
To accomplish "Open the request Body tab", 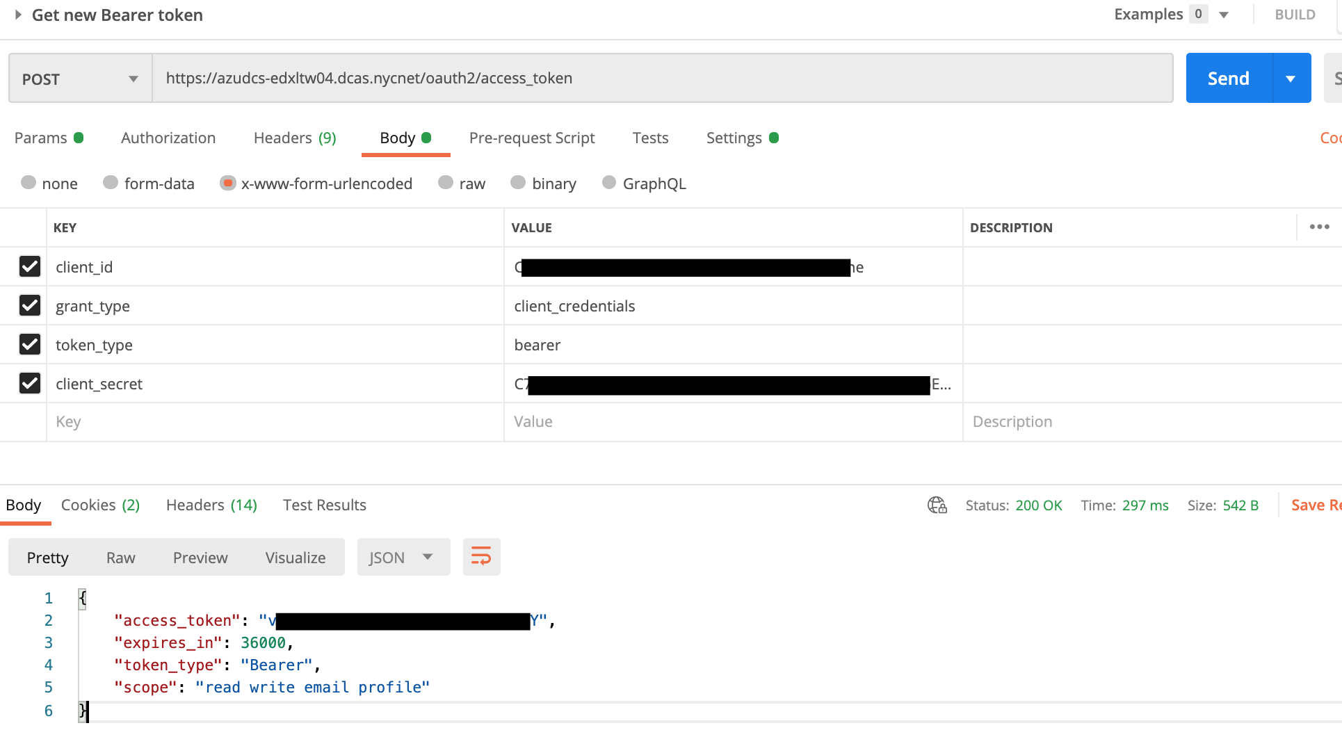I will [x=405, y=138].
